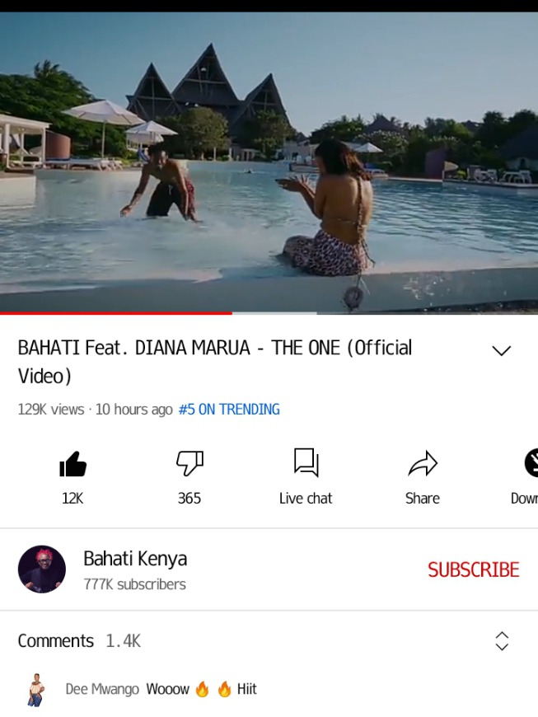Tap the 12K likes count label
538x717 pixels.
73,498
